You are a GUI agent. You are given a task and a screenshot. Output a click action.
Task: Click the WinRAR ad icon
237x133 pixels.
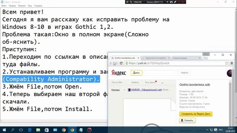pyautogui.click(x=129, y=90)
